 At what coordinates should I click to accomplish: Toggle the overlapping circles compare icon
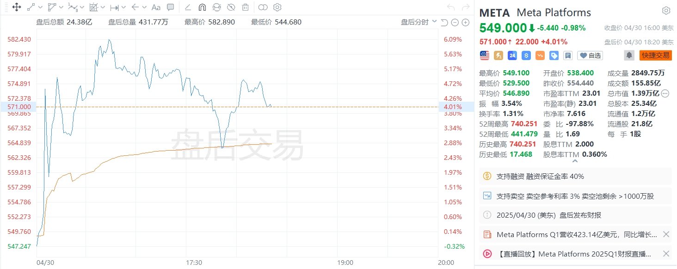[x=263, y=7]
